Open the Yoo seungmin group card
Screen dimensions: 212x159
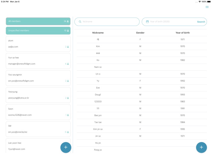(x=38, y=78)
